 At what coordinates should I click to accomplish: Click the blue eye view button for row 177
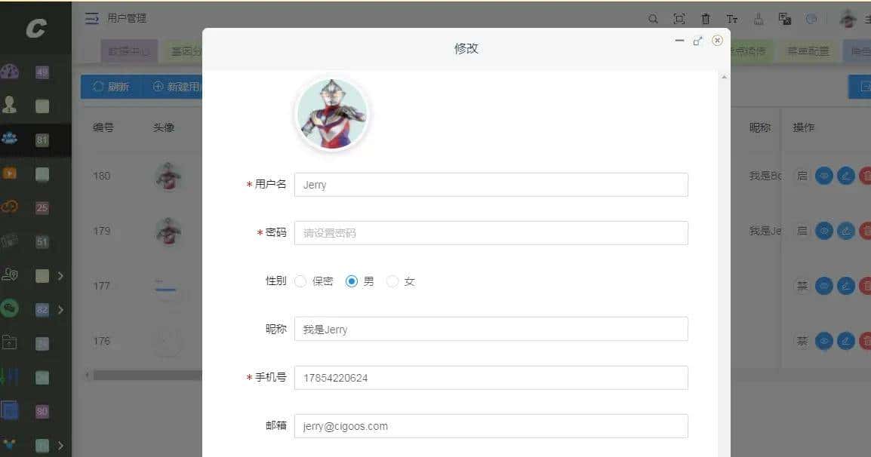coord(823,286)
